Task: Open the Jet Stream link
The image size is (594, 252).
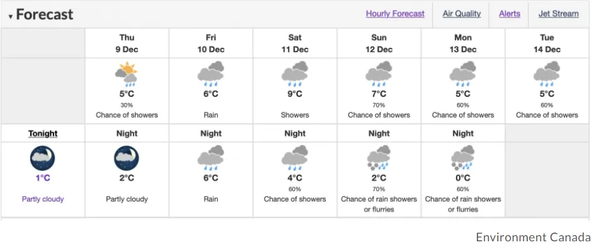Action: [x=558, y=14]
